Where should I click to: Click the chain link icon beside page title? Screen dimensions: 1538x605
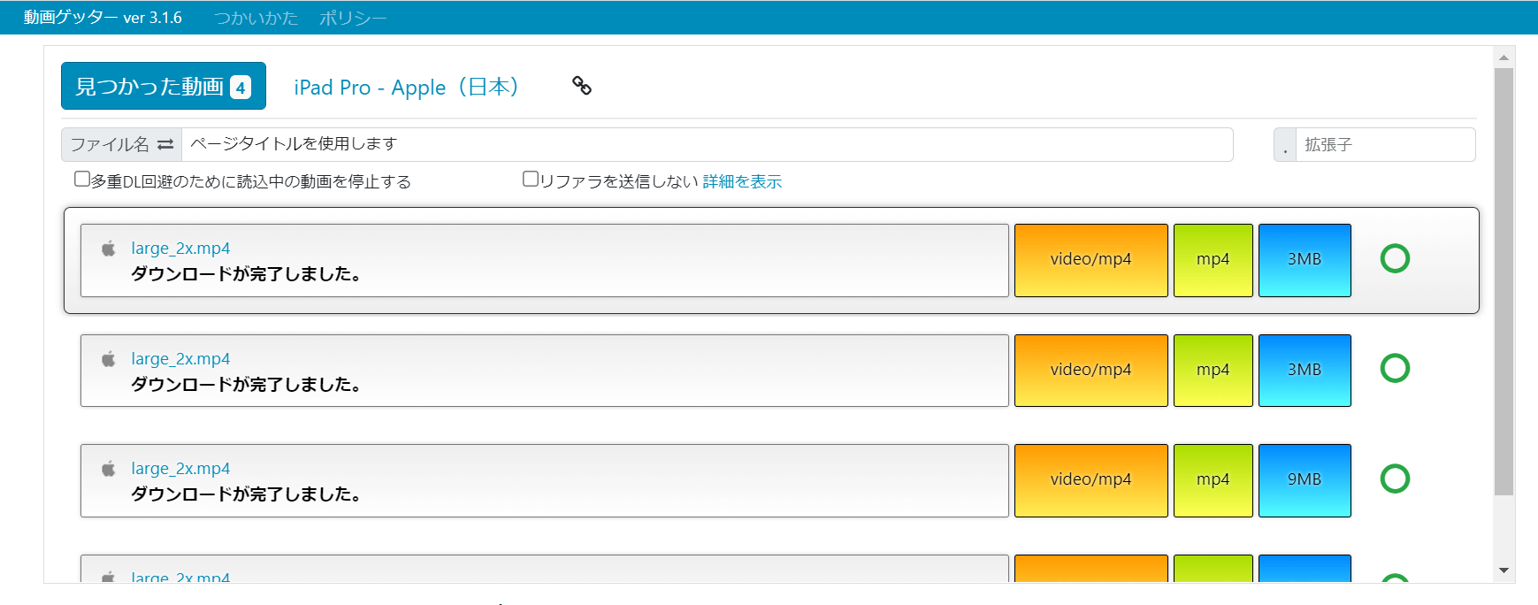(x=581, y=86)
